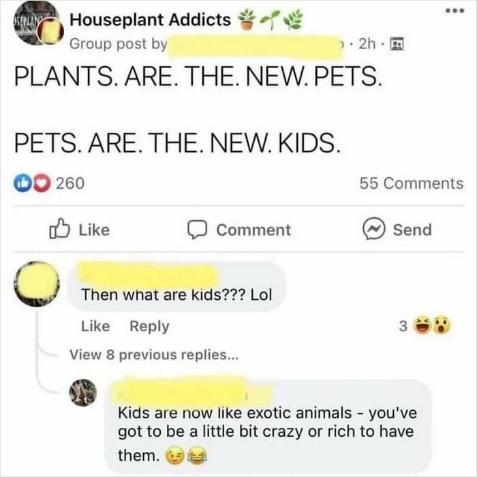Image resolution: width=477 pixels, height=477 pixels.
Task: Click the blue like reaction icon next to 260
Action: point(22,183)
